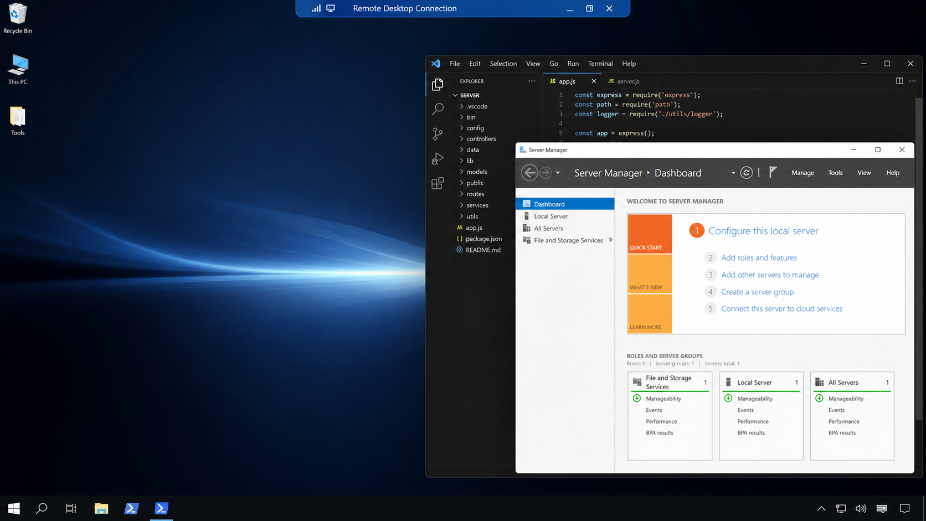Screen dimensions: 926x521
Task: Open the View menu in Server Manager
Action: [x=864, y=173]
